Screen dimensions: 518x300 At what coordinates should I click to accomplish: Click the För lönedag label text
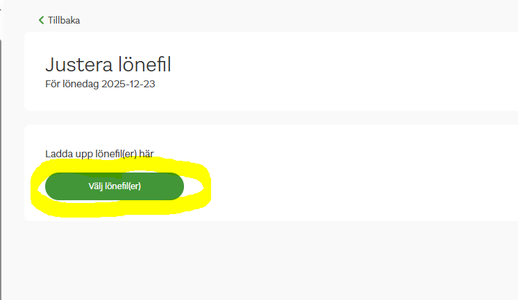tap(74, 84)
